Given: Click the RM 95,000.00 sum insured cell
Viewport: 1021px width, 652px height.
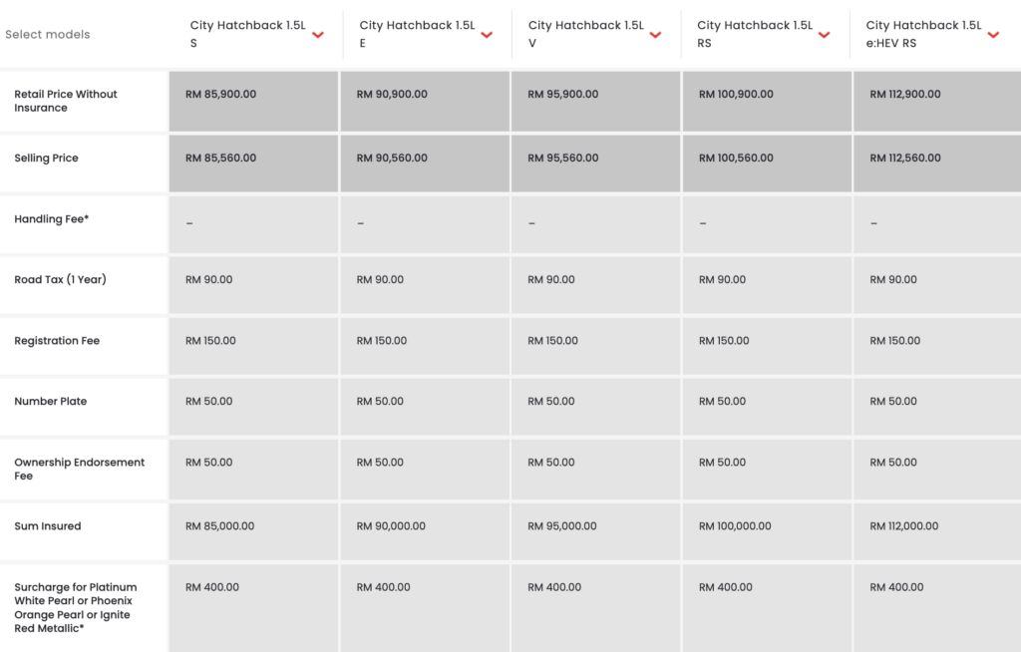Looking at the screenshot, I should [562, 526].
